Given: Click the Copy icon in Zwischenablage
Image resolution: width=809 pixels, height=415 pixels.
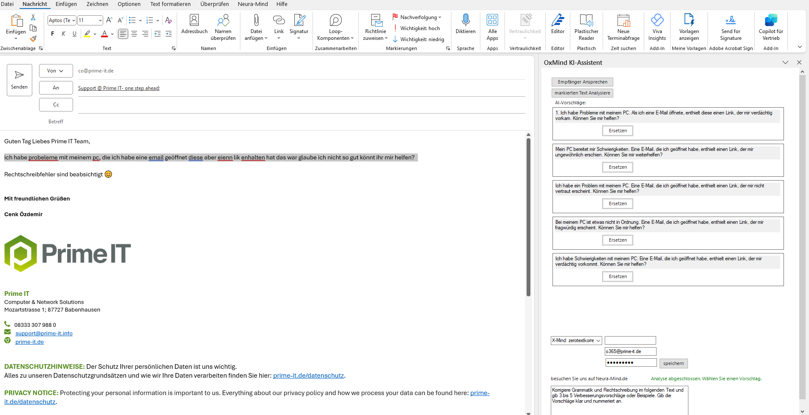Looking at the screenshot, I should [x=33, y=28].
